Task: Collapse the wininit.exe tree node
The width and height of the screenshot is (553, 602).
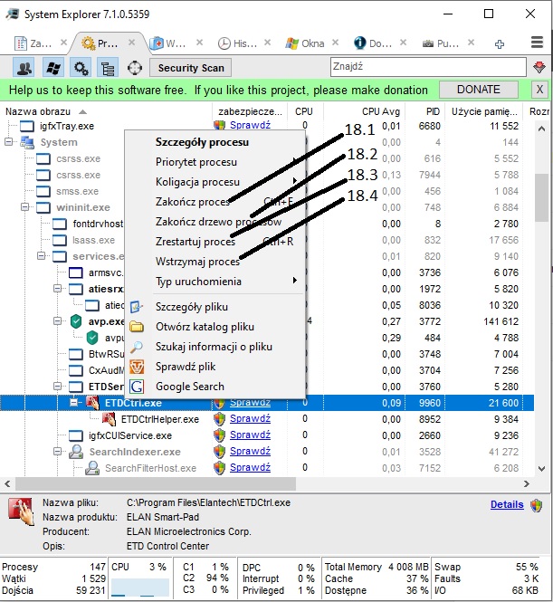Action: (24, 207)
